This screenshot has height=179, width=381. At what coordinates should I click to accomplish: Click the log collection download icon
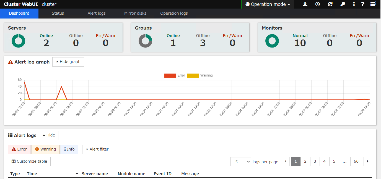pyautogui.click(x=305, y=4)
